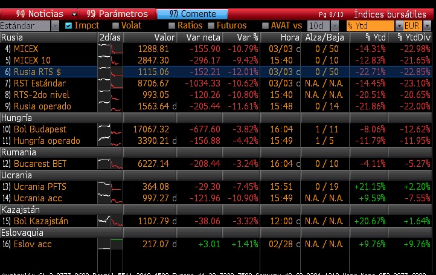Select the 97) Comente tab
The height and width of the screenshot is (275, 436).
[x=193, y=14]
